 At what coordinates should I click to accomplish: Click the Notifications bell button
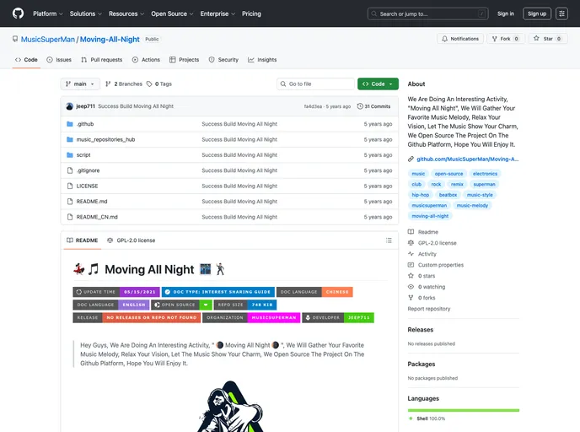[460, 39]
